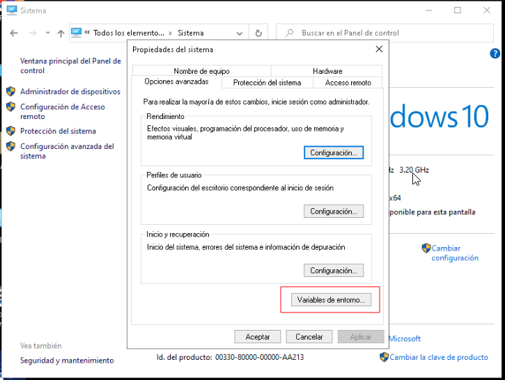Click the Forward navigation arrow
This screenshot has width=505, height=380.
click(x=33, y=33)
